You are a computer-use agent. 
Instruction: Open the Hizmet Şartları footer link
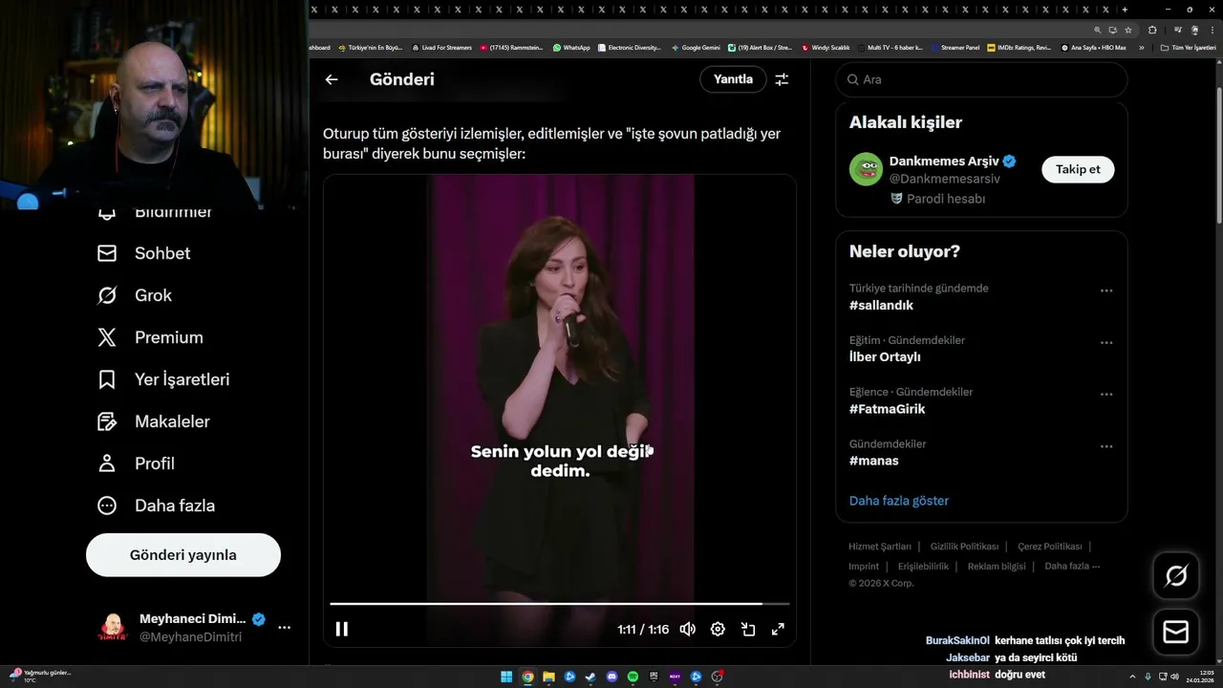point(880,547)
